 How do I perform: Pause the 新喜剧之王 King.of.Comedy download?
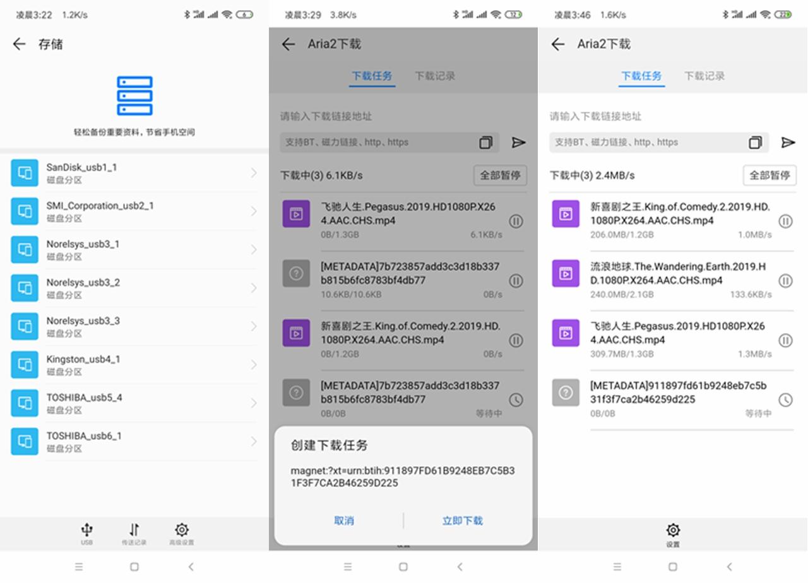click(516, 340)
